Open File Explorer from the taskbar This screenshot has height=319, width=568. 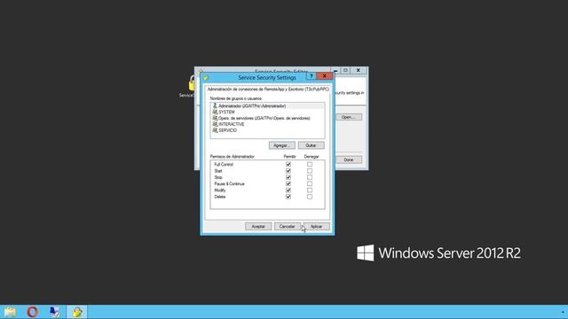click(10, 312)
